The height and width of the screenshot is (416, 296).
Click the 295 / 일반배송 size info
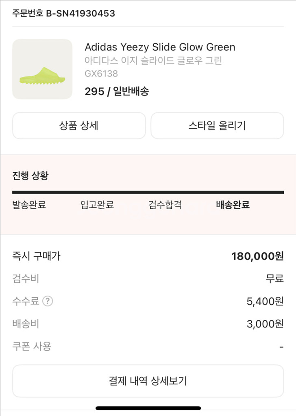pos(117,91)
